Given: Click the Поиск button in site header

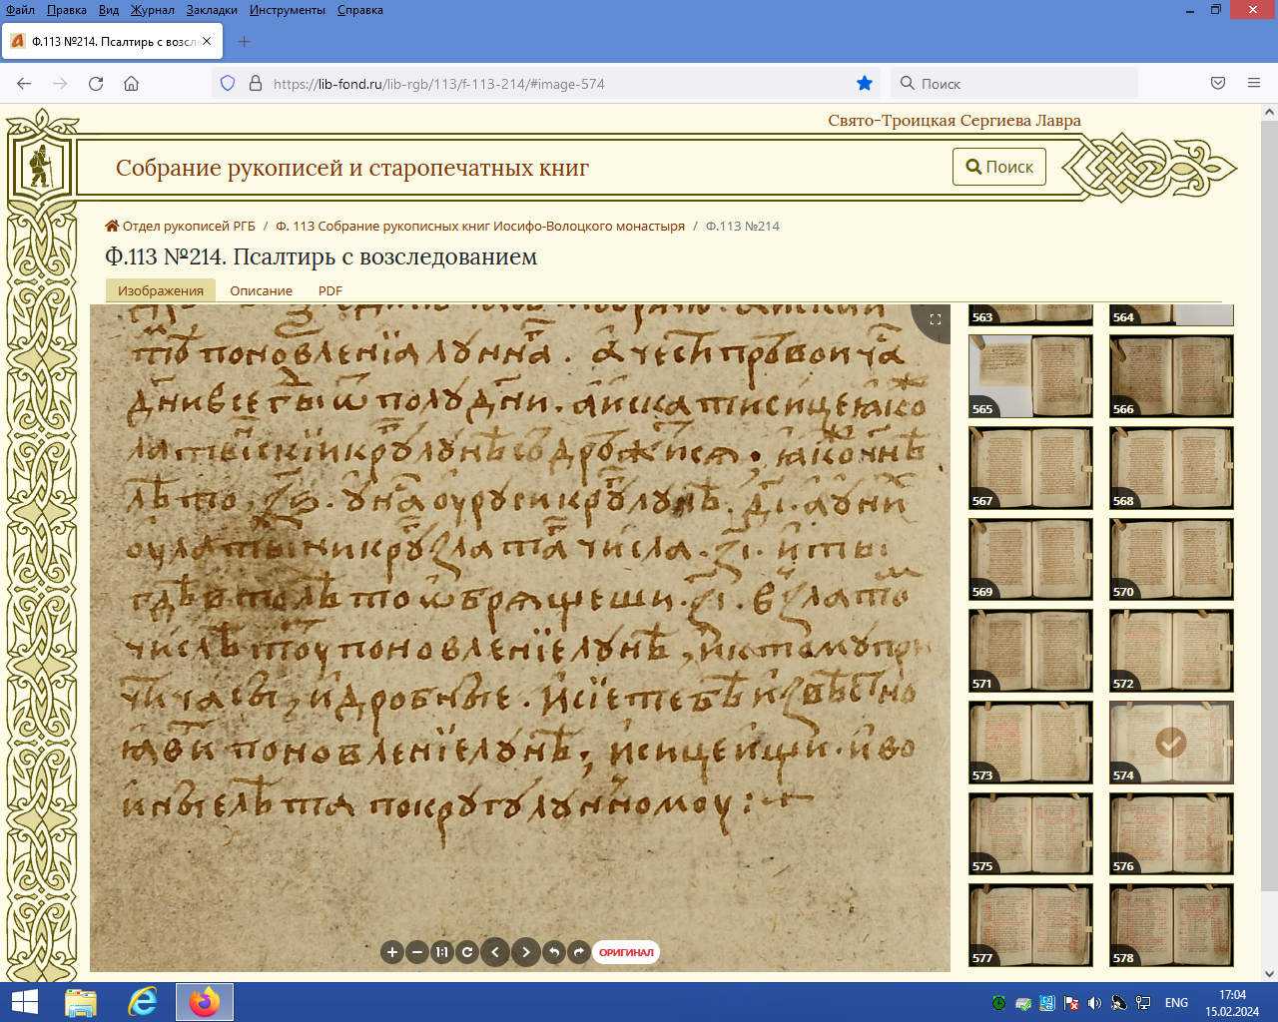Looking at the screenshot, I should pos(999,167).
